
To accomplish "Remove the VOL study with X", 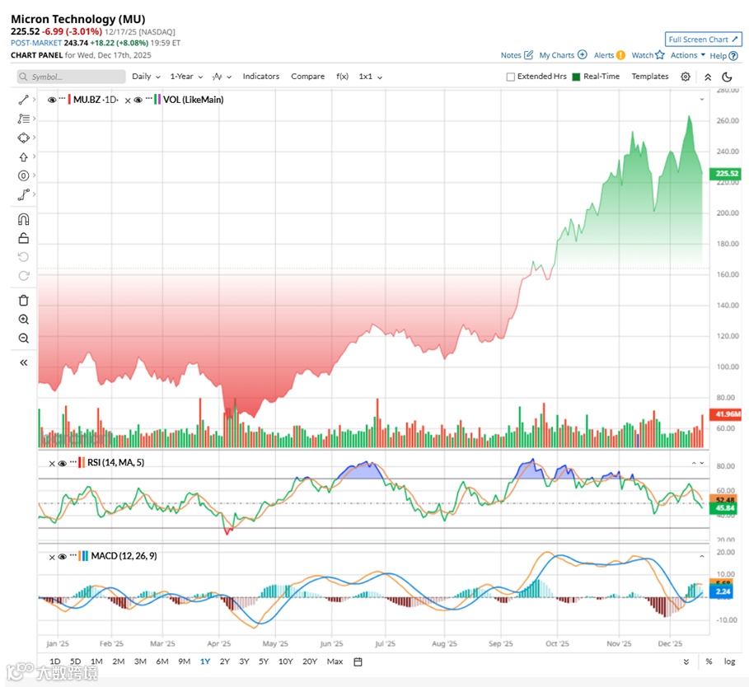I will 128,100.
